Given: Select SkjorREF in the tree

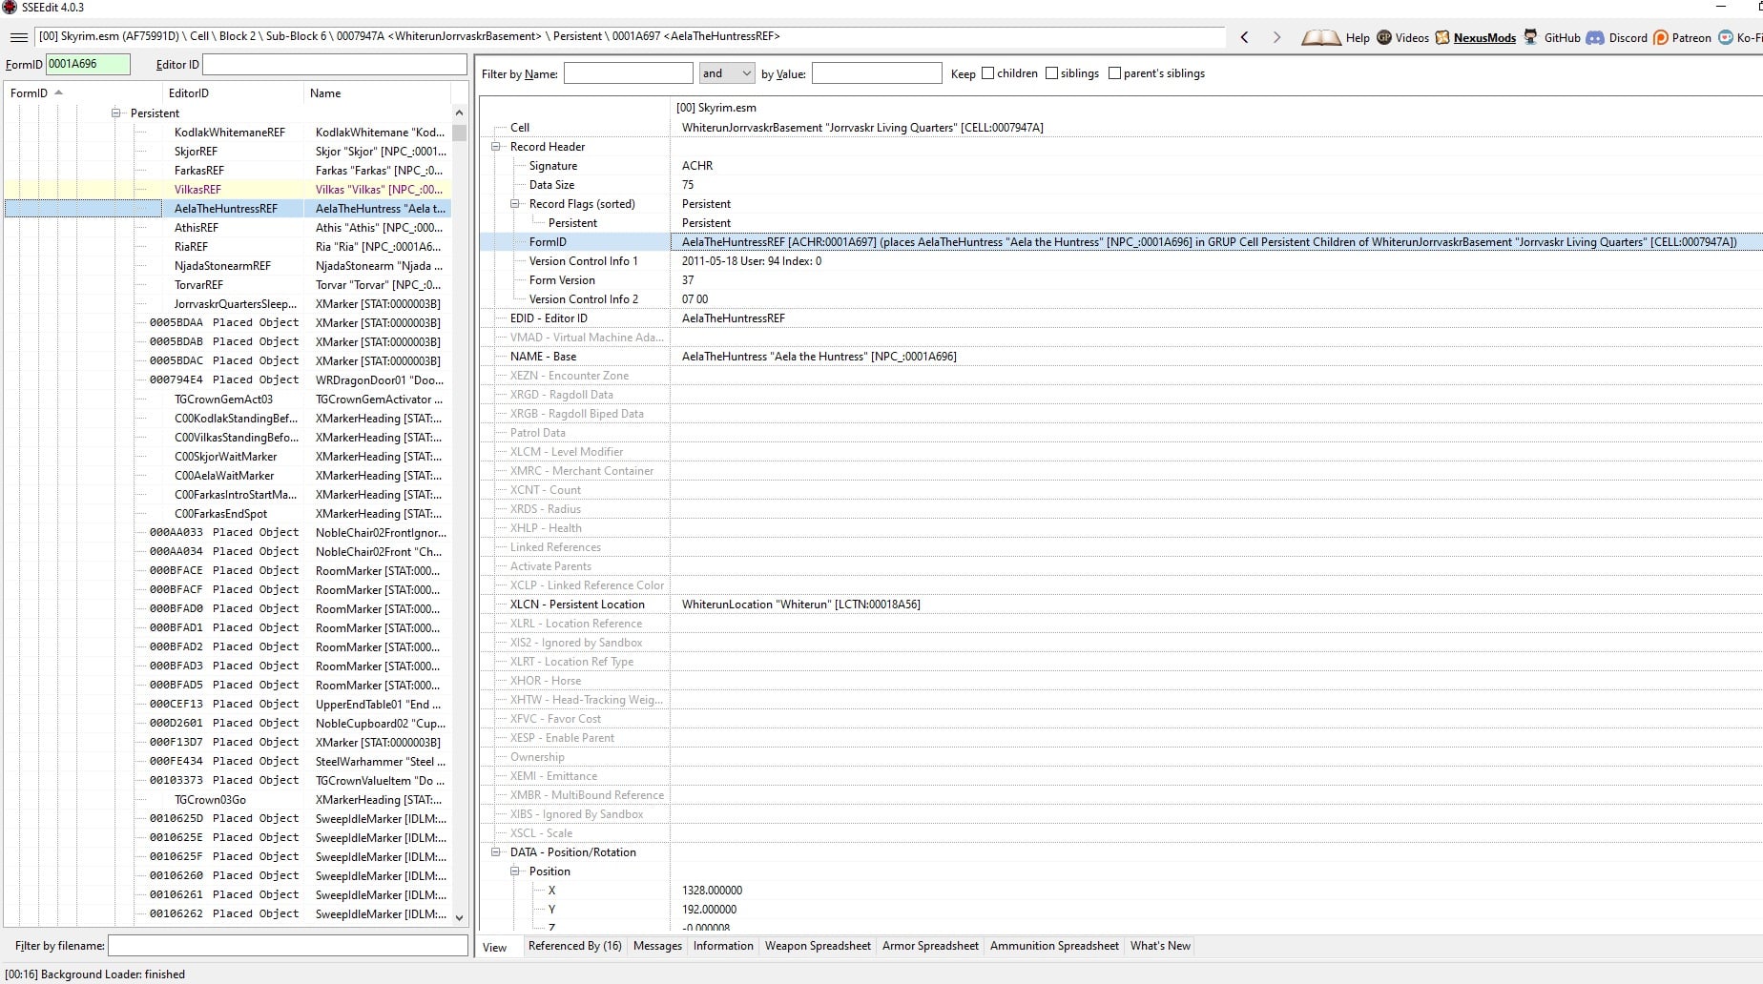Looking at the screenshot, I should coord(196,152).
